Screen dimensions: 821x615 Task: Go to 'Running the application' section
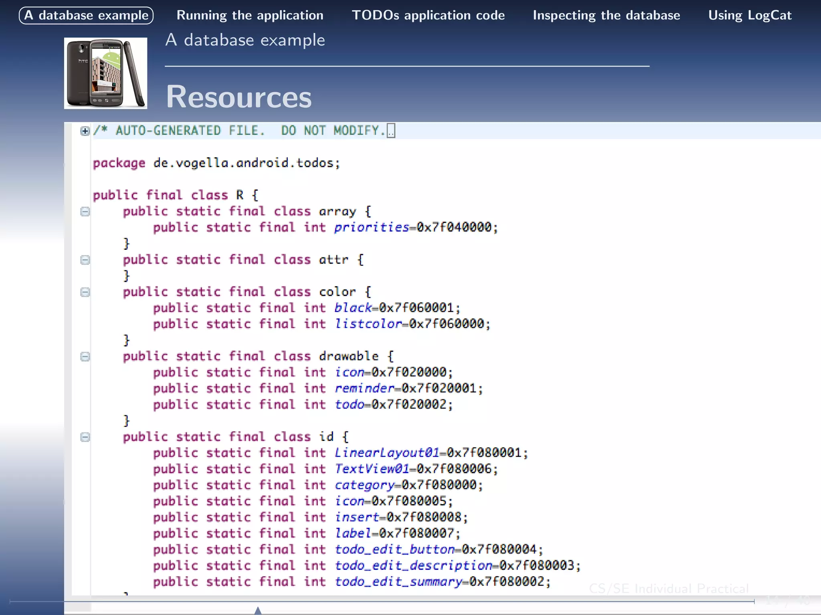[x=250, y=15]
